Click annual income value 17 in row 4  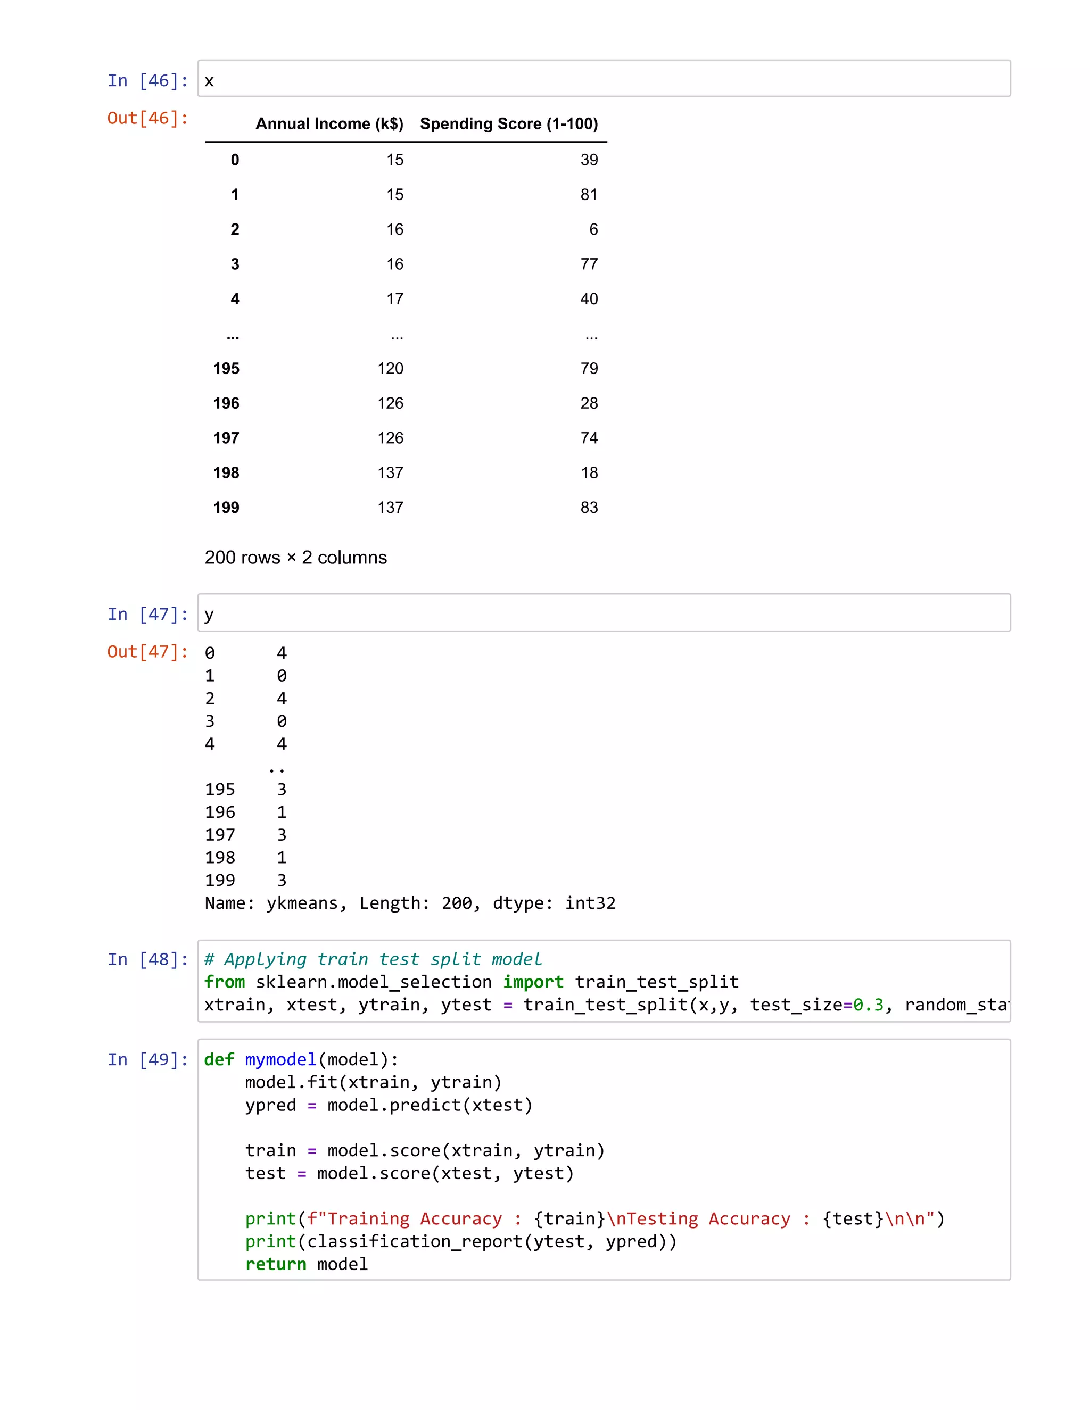395,300
